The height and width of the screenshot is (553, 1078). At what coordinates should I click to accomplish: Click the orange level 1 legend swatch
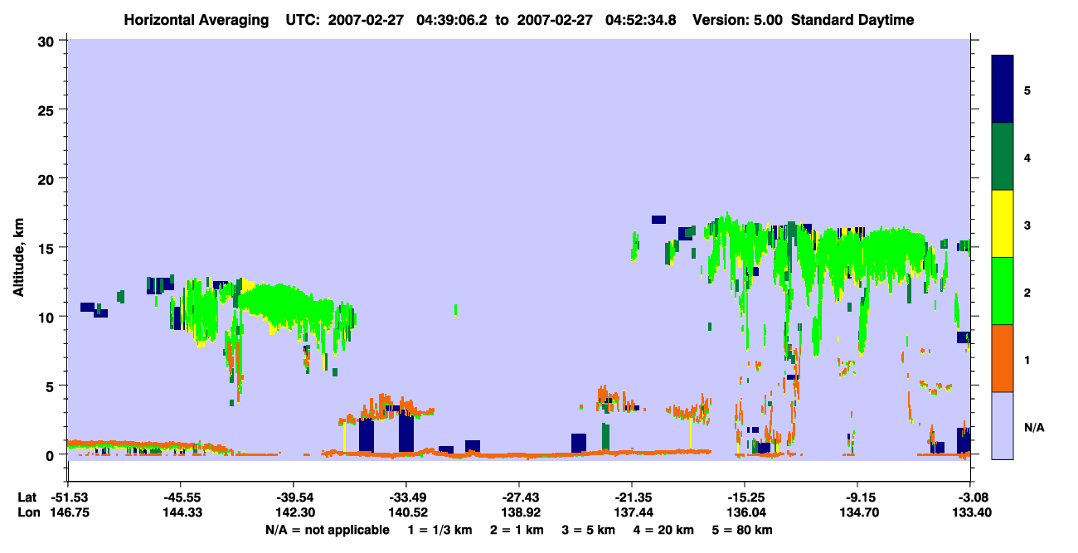click(1003, 358)
